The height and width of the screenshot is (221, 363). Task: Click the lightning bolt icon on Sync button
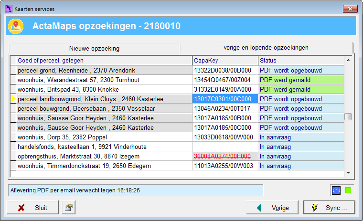(x=315, y=207)
